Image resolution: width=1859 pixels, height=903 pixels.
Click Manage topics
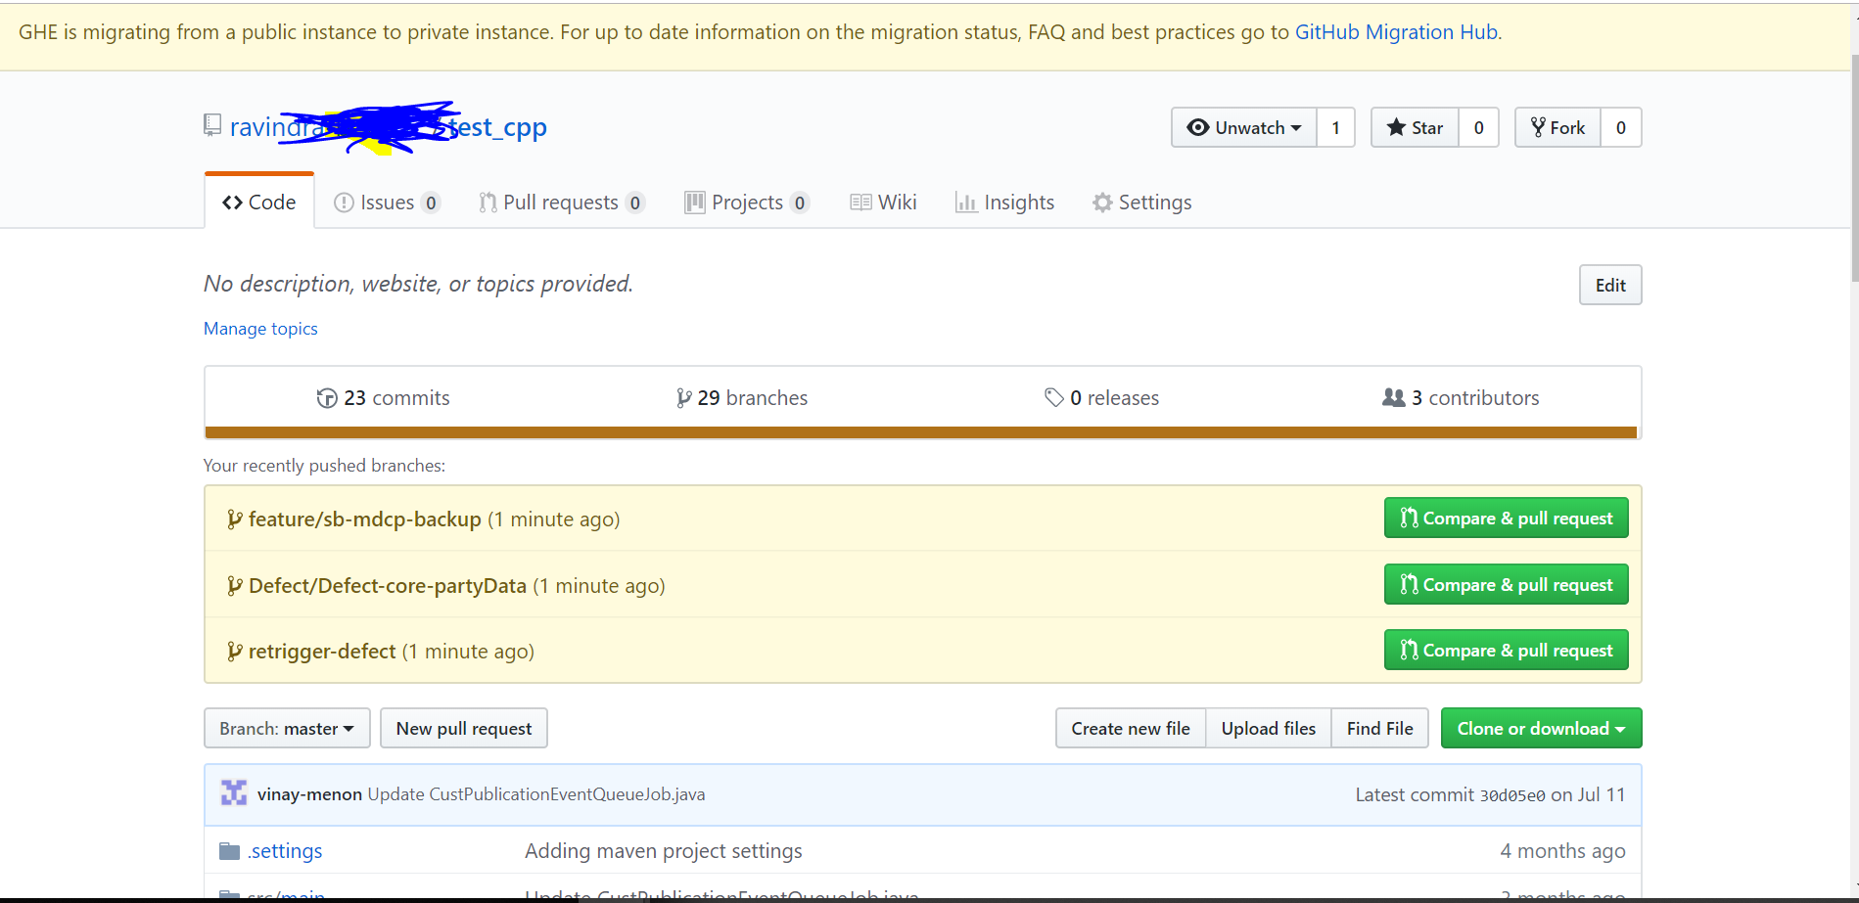point(259,328)
